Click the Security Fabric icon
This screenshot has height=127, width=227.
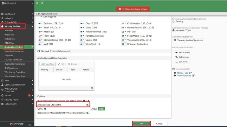(2, 100)
